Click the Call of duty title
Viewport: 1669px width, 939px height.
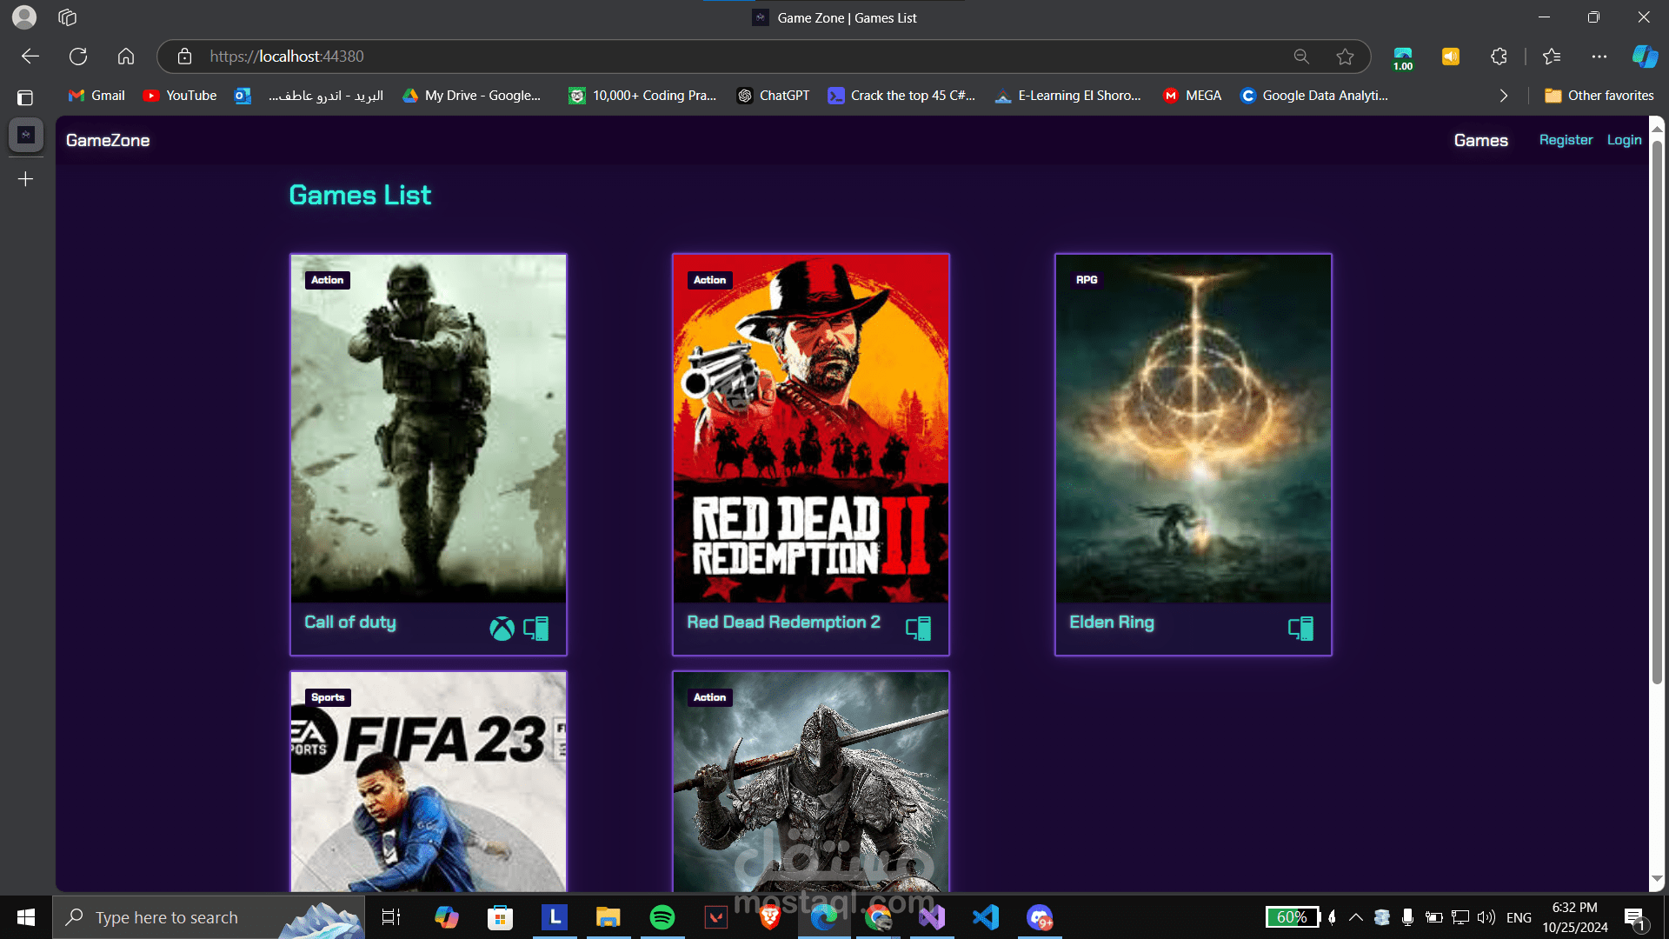click(350, 623)
